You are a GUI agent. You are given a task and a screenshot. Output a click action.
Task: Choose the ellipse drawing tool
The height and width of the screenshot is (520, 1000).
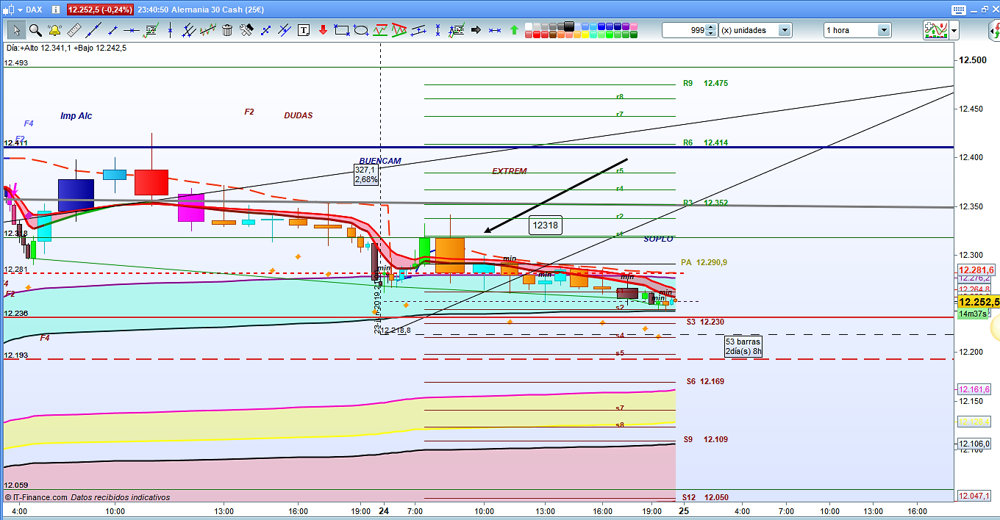tap(361, 30)
